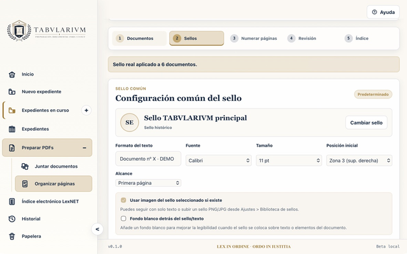Click the SE seal avatar
The image size is (407, 254).
(130, 123)
